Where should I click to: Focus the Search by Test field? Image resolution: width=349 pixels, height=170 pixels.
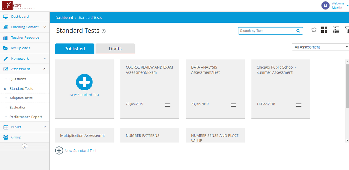267,31
